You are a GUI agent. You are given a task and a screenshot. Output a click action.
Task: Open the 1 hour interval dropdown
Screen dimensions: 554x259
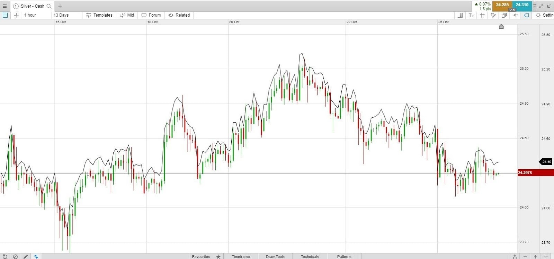[x=36, y=15]
